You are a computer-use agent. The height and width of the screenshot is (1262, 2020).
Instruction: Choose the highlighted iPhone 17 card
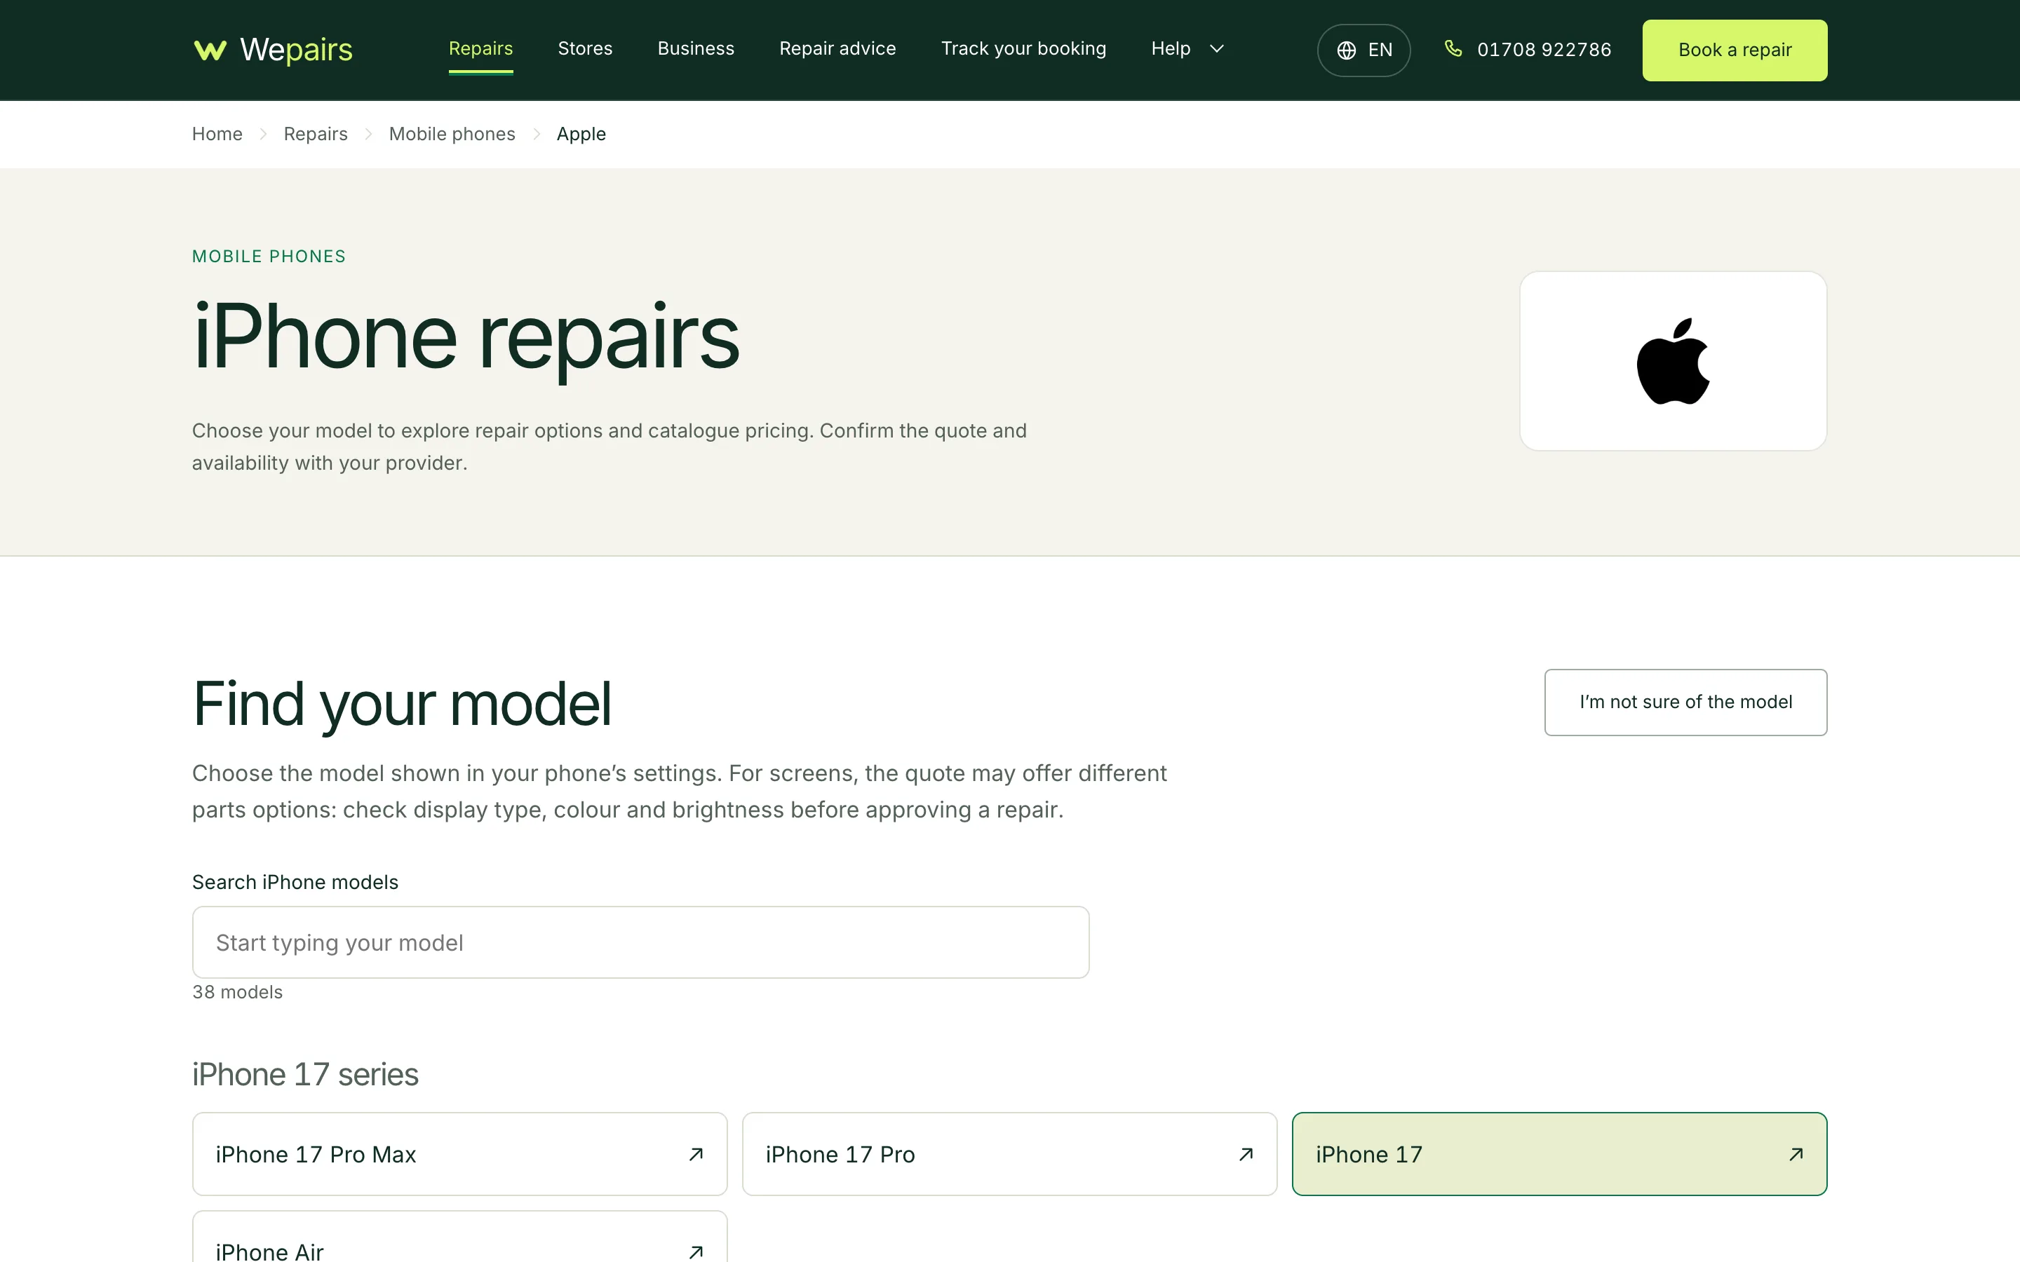tap(1559, 1153)
